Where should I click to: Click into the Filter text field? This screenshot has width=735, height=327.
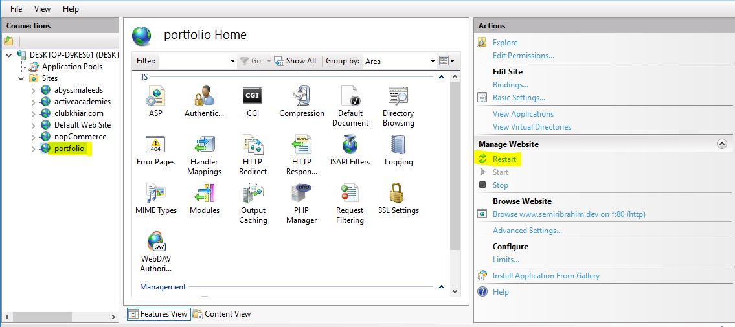[x=194, y=61]
